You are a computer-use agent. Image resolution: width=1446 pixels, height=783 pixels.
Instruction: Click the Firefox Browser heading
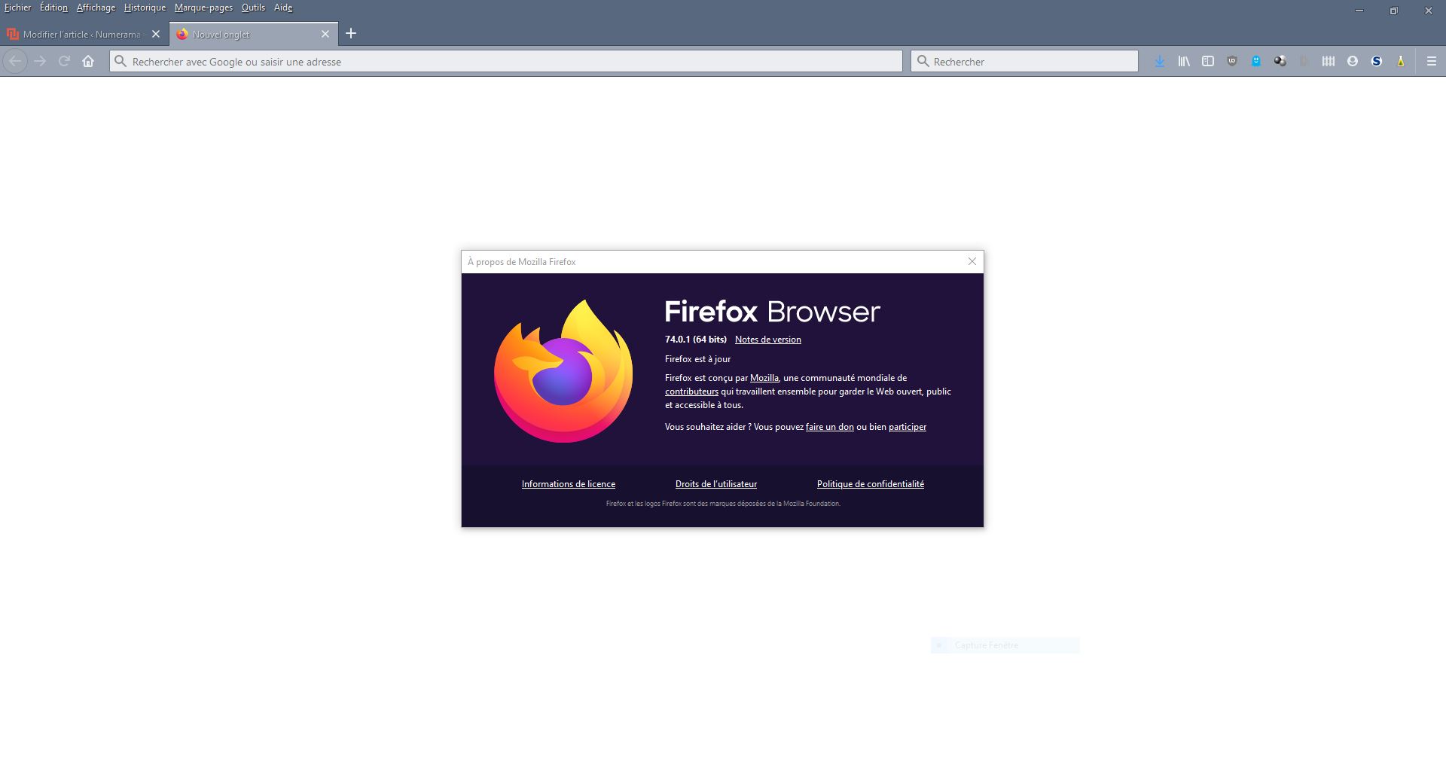pos(772,312)
